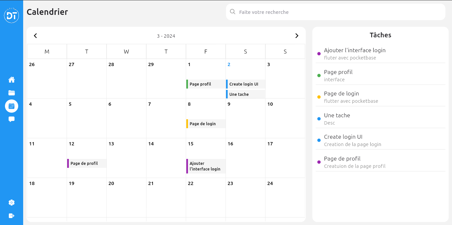Click green dot beside 'Page profil' task
The height and width of the screenshot is (225, 452).
319,75
